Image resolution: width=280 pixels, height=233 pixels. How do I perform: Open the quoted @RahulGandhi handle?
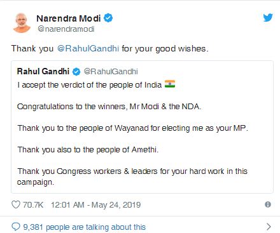point(111,72)
